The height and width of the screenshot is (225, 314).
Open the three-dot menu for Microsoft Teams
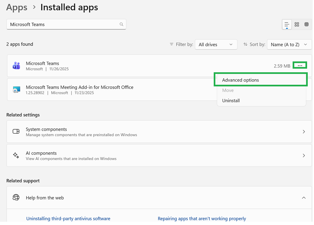coord(300,66)
